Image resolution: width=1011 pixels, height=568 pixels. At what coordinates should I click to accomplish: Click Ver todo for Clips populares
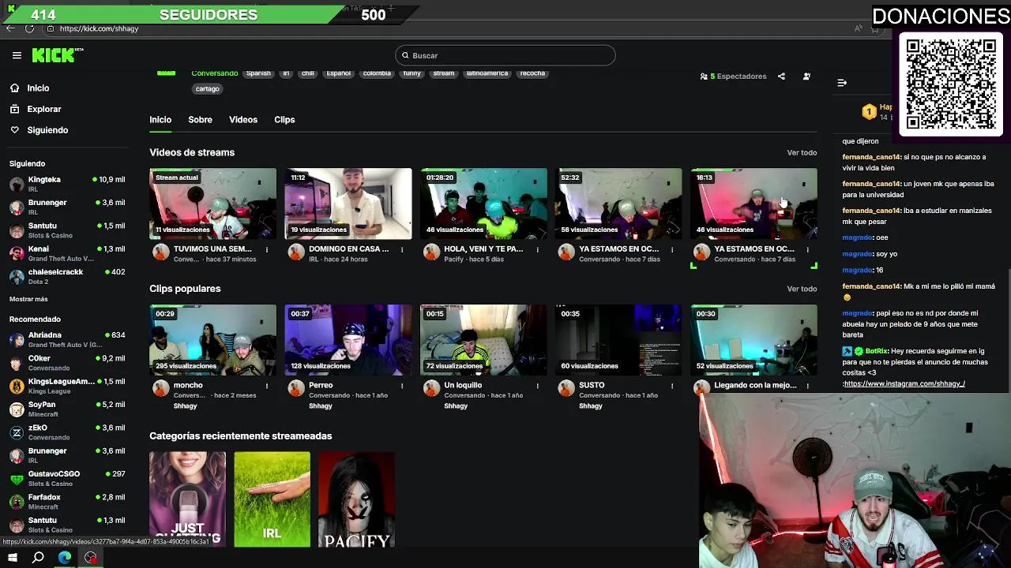tap(802, 290)
